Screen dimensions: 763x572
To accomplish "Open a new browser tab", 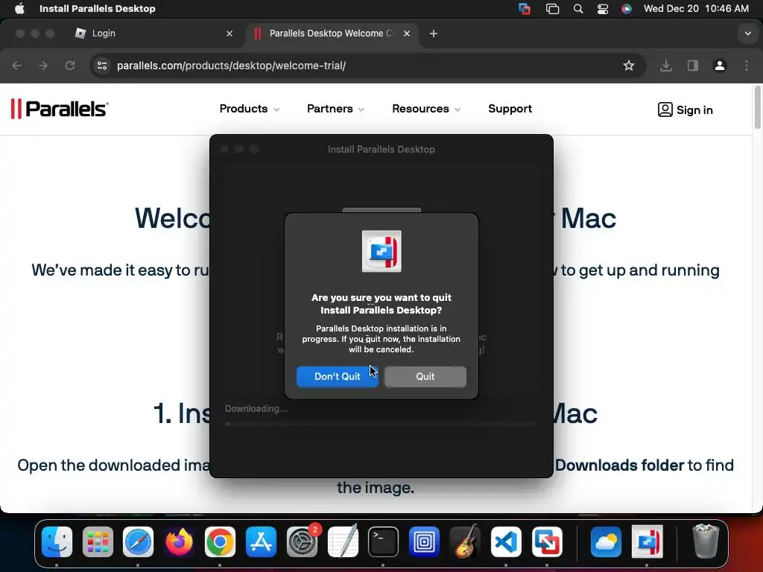I will 434,34.
